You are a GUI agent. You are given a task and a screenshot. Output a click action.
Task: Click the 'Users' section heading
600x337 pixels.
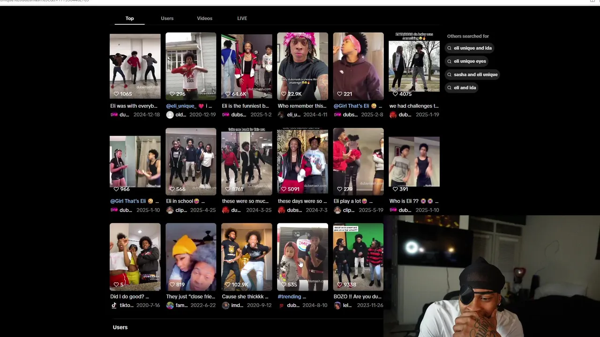(x=120, y=327)
